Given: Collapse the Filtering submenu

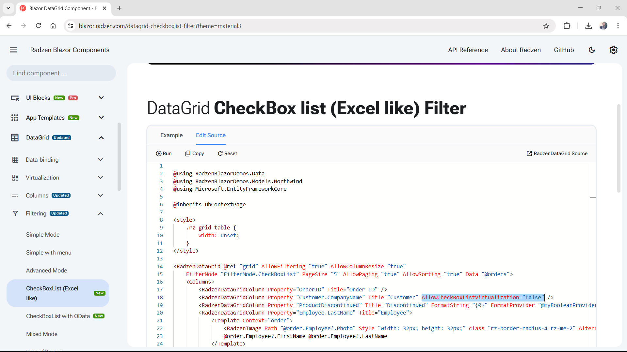Looking at the screenshot, I should pyautogui.click(x=101, y=213).
